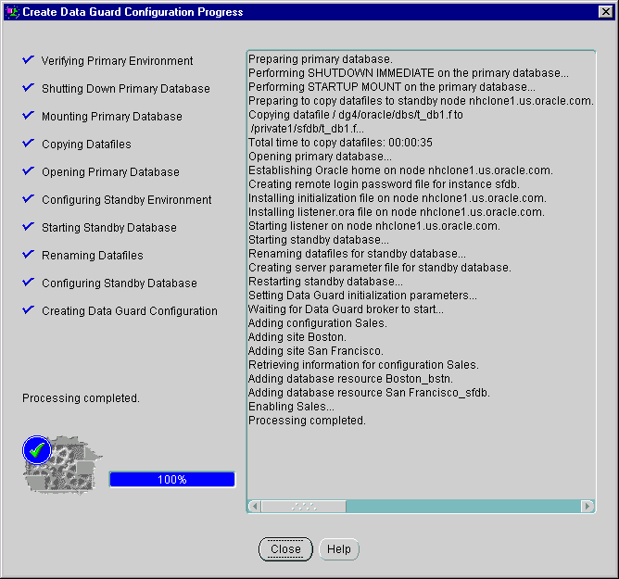Click log line Performing STARTUP MOUNT
This screenshot has width=619, height=579.
[x=392, y=87]
